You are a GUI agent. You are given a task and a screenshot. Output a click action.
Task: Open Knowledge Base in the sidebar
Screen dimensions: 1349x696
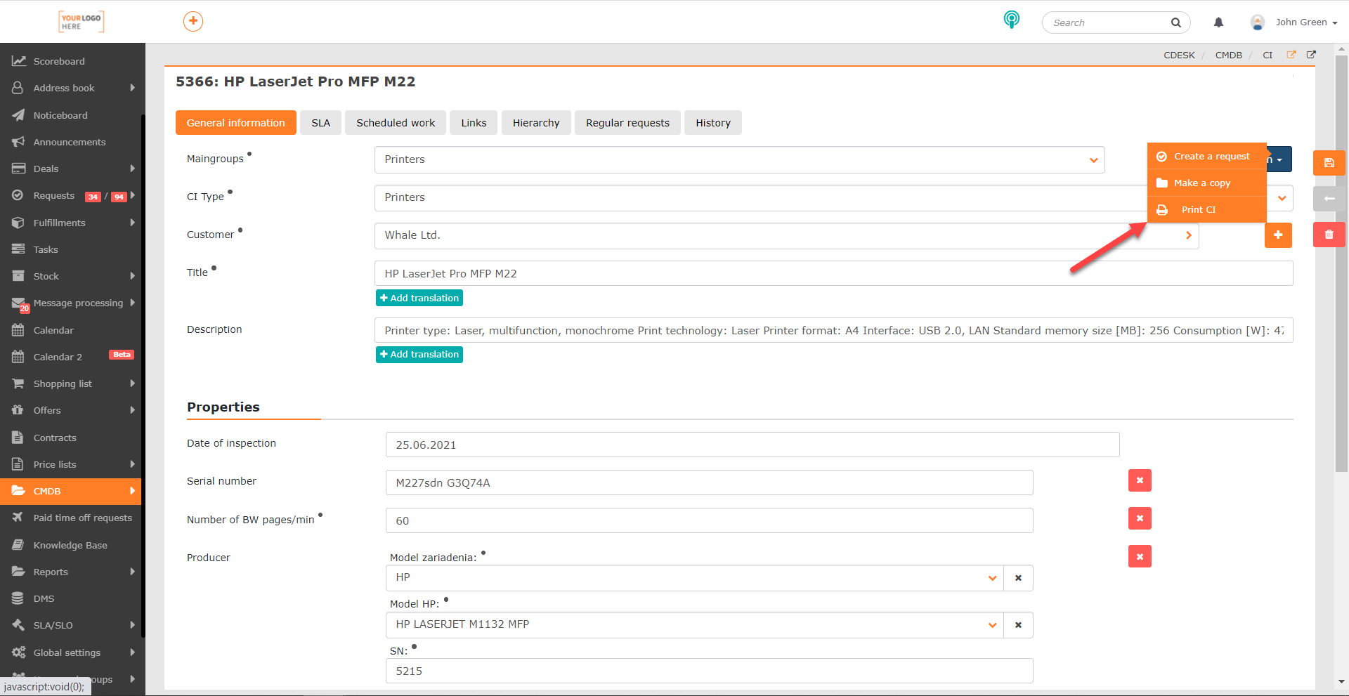click(70, 545)
